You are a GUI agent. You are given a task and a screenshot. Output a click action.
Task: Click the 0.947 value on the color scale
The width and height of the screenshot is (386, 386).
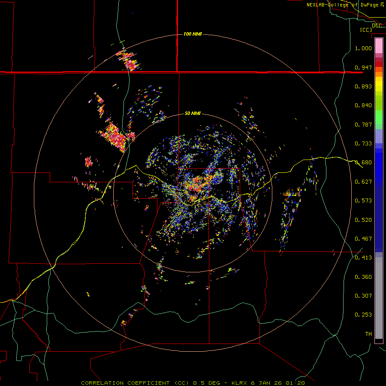363,67
